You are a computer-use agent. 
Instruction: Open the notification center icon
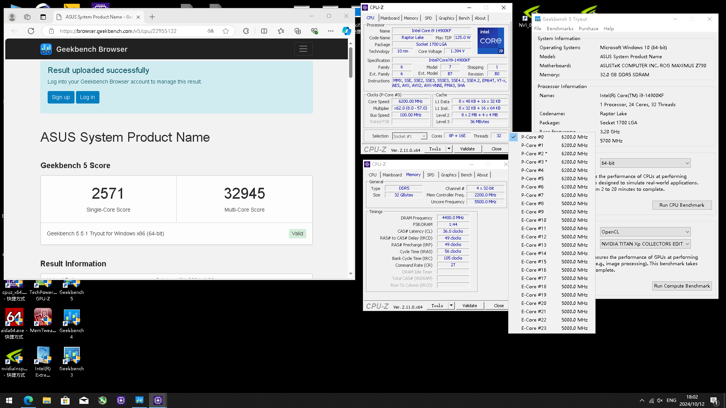(x=714, y=400)
